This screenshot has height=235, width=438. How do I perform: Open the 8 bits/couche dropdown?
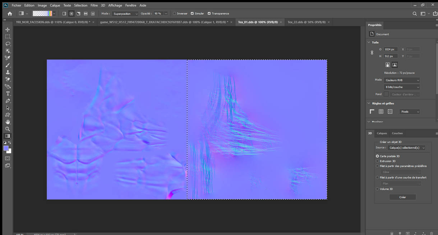click(402, 87)
